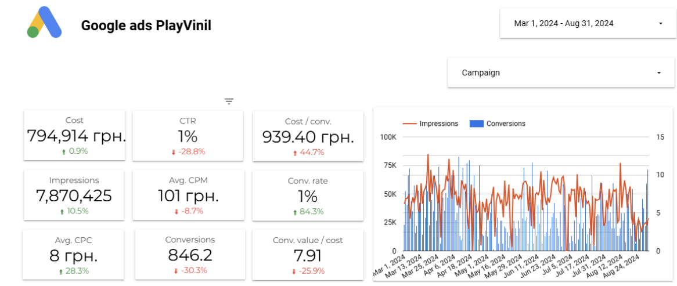Click Conv. value / cost change -25.9%
This screenshot has width=677, height=286.
(x=308, y=271)
